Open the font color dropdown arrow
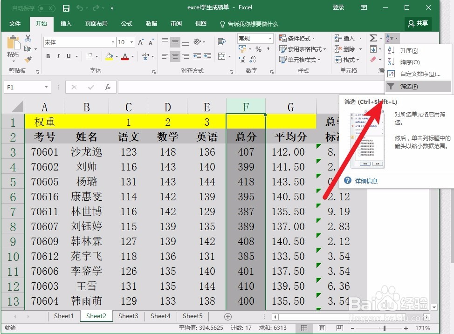 click(x=132, y=57)
